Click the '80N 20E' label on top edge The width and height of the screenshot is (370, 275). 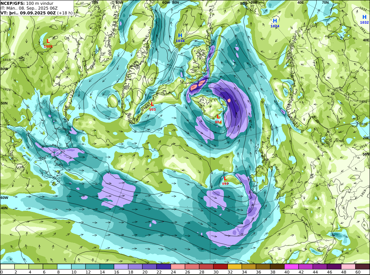coord(249,3)
